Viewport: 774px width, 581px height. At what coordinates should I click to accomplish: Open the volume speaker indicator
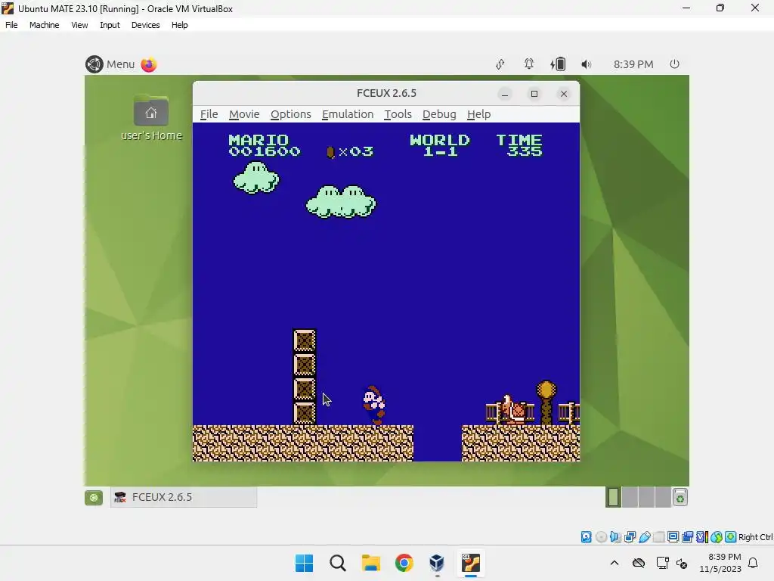coord(586,64)
